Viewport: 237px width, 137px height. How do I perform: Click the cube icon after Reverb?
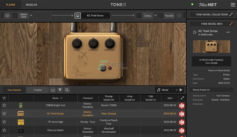pos(179,16)
